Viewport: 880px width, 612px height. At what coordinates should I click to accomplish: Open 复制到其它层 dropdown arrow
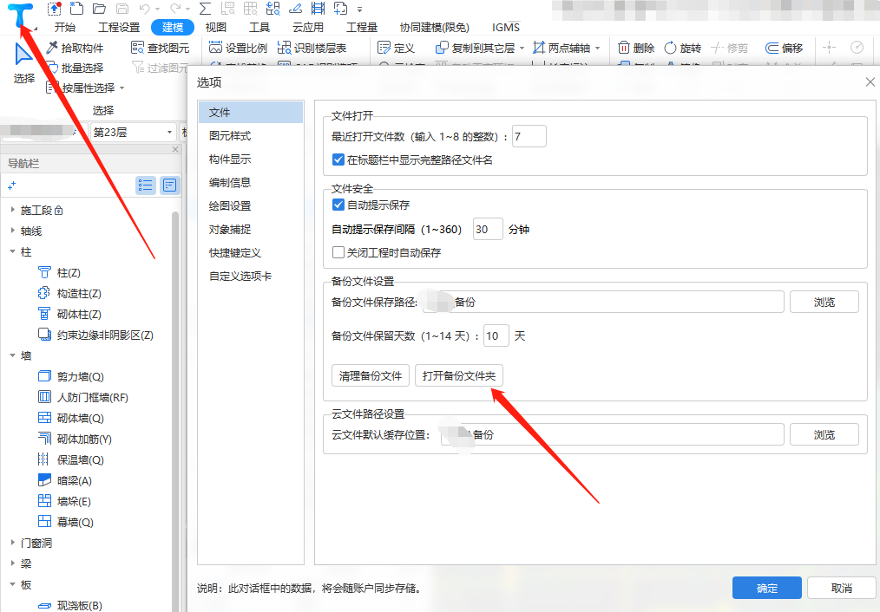click(x=522, y=49)
